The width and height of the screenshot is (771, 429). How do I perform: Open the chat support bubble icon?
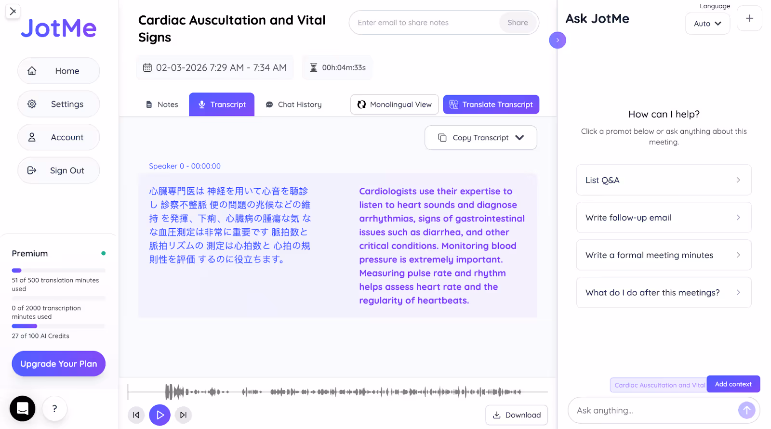[23, 408]
